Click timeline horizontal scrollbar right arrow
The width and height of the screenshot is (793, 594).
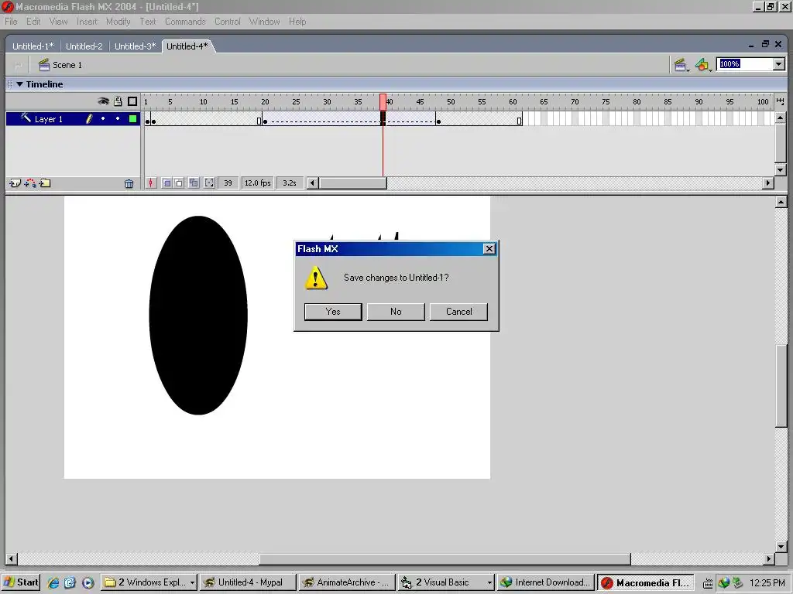point(768,183)
